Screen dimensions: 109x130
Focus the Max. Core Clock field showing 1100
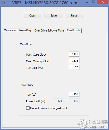[x=74, y=54]
